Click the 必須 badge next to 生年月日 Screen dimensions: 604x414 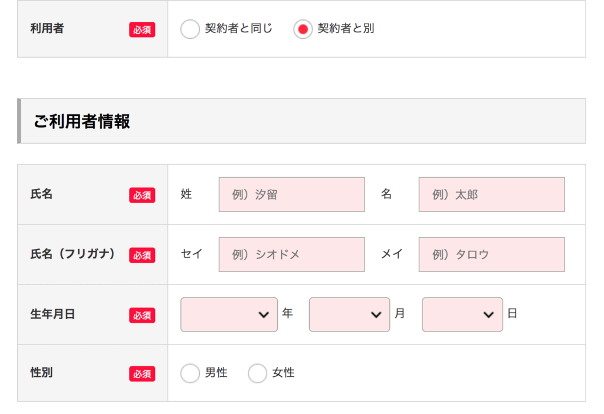(142, 315)
